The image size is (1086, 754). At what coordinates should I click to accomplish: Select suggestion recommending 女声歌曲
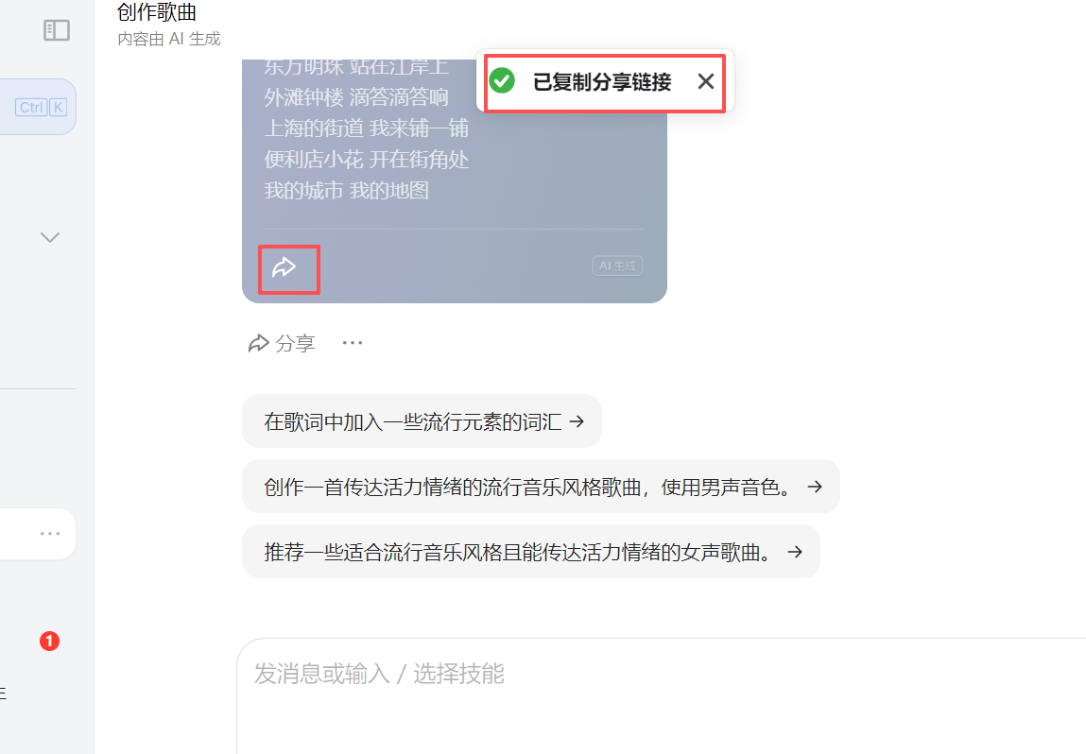click(531, 552)
